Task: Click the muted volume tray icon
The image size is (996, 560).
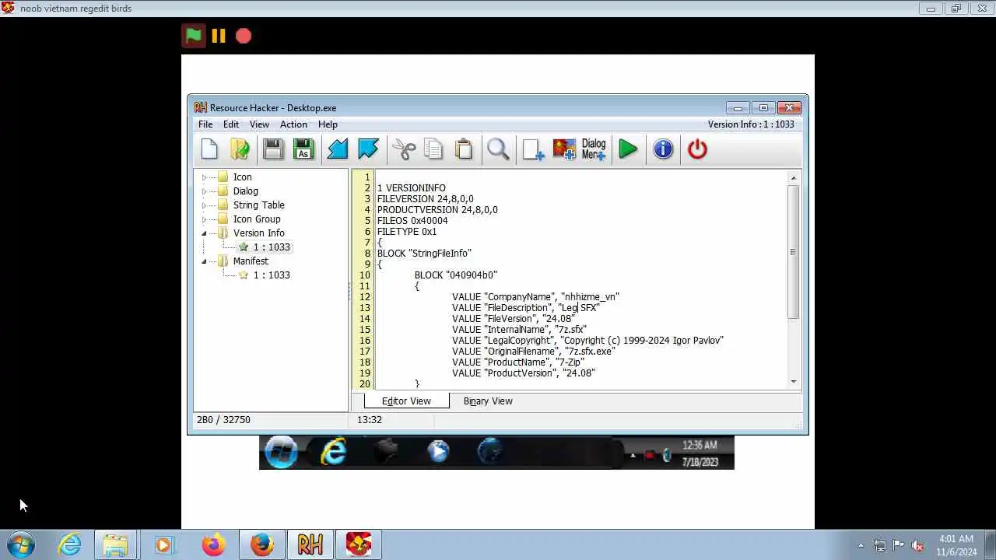Action: coord(917,545)
